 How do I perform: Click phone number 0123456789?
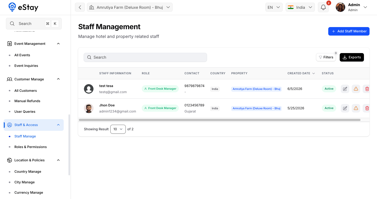tap(194, 105)
